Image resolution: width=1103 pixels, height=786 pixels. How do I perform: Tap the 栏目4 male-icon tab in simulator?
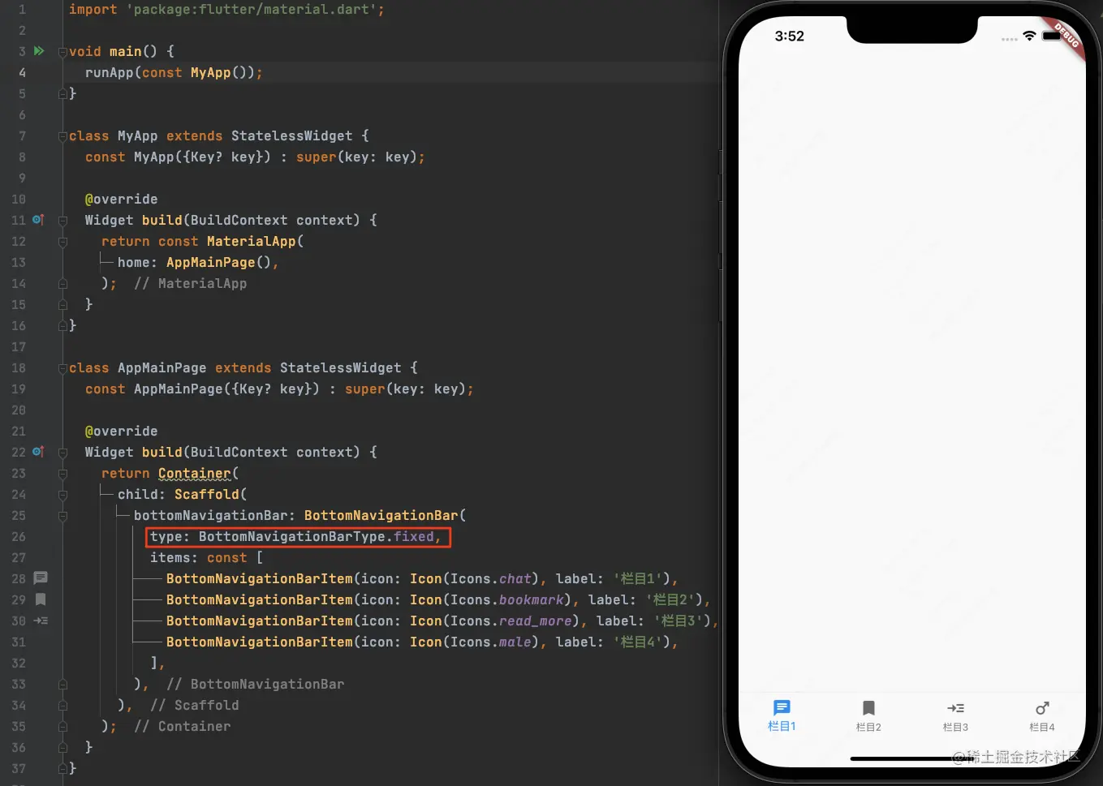click(1042, 716)
